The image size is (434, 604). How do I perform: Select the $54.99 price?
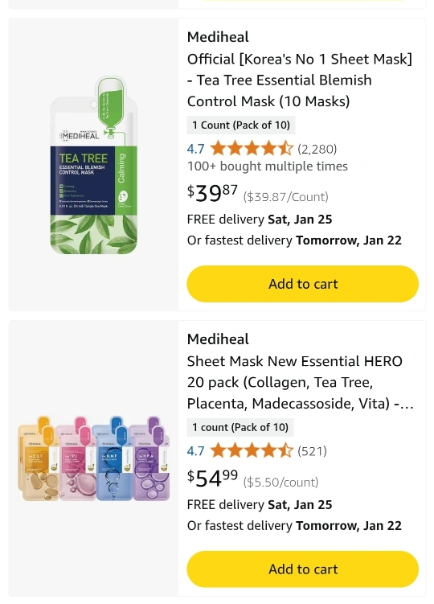click(212, 478)
